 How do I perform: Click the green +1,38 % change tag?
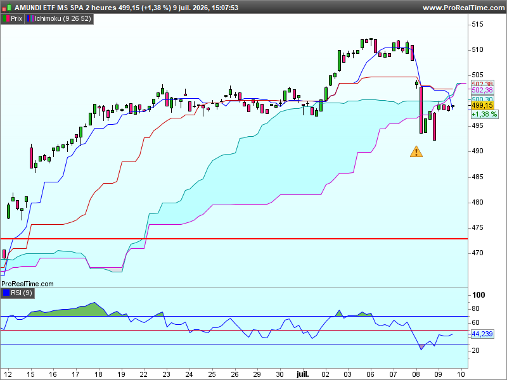(484, 114)
